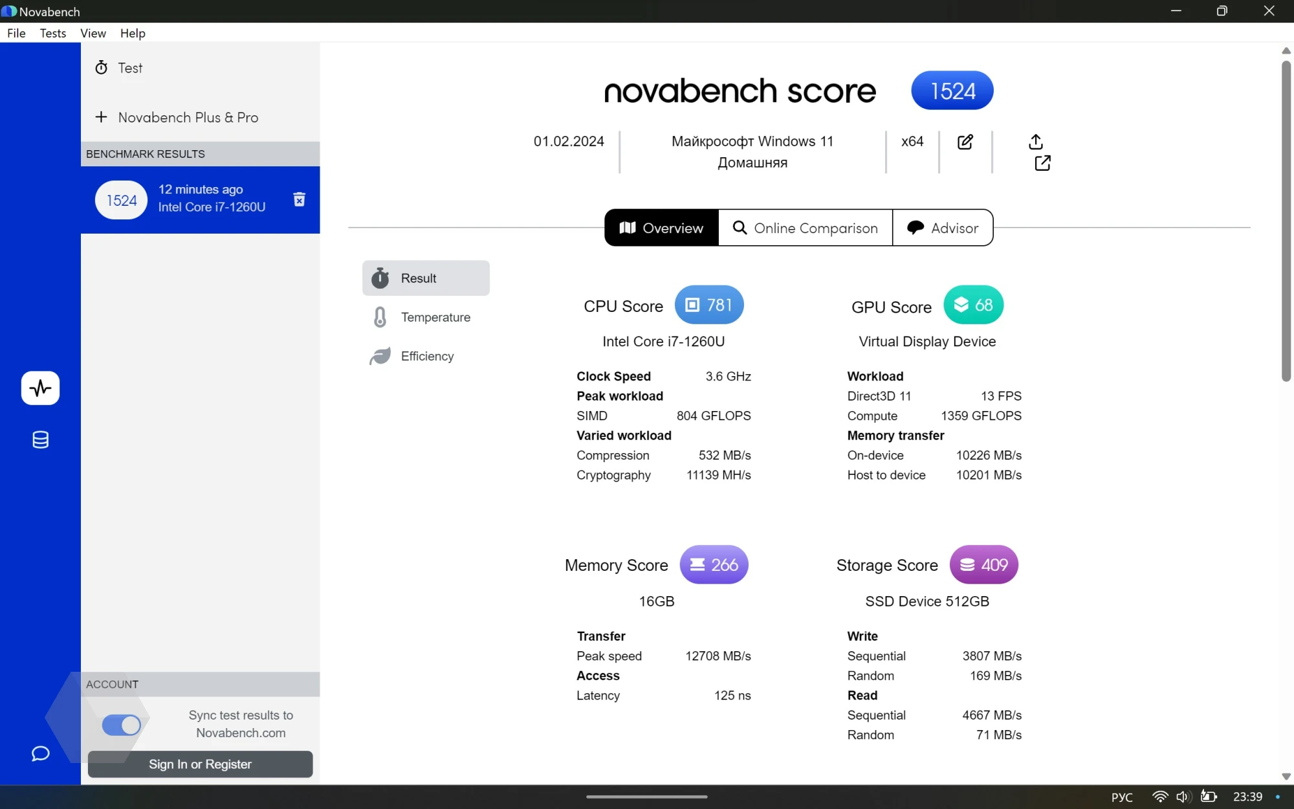The height and width of the screenshot is (809, 1294).
Task: Open the Tests menu
Action: (x=52, y=33)
